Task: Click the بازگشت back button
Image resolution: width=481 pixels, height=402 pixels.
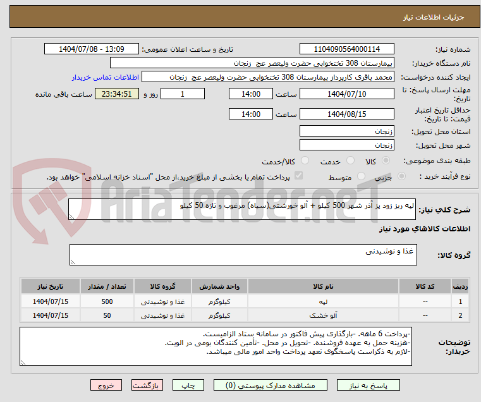Action: click(x=147, y=385)
